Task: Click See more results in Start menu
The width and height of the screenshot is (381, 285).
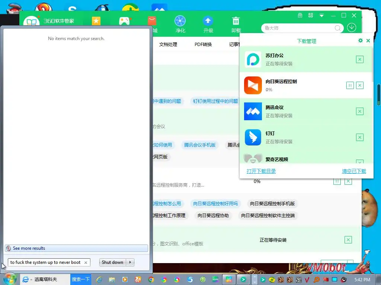Action: [76, 248]
